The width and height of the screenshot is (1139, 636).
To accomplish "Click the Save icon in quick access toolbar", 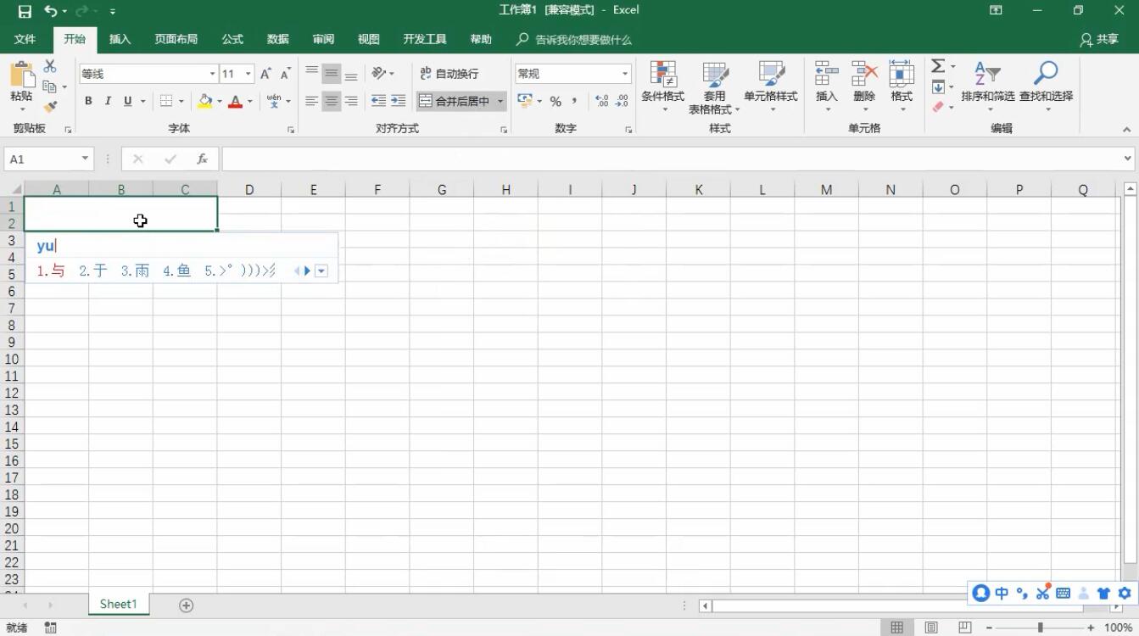I will [x=25, y=11].
